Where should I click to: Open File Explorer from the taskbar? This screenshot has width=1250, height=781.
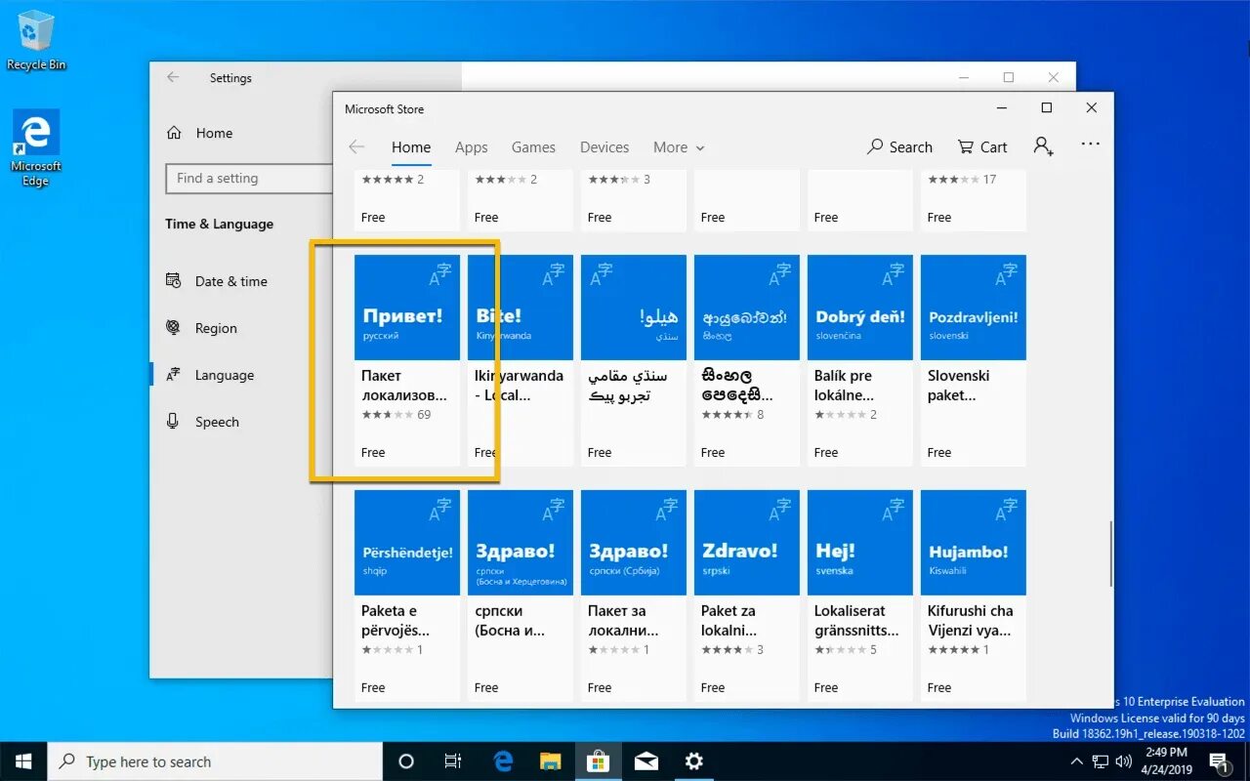[x=551, y=761]
